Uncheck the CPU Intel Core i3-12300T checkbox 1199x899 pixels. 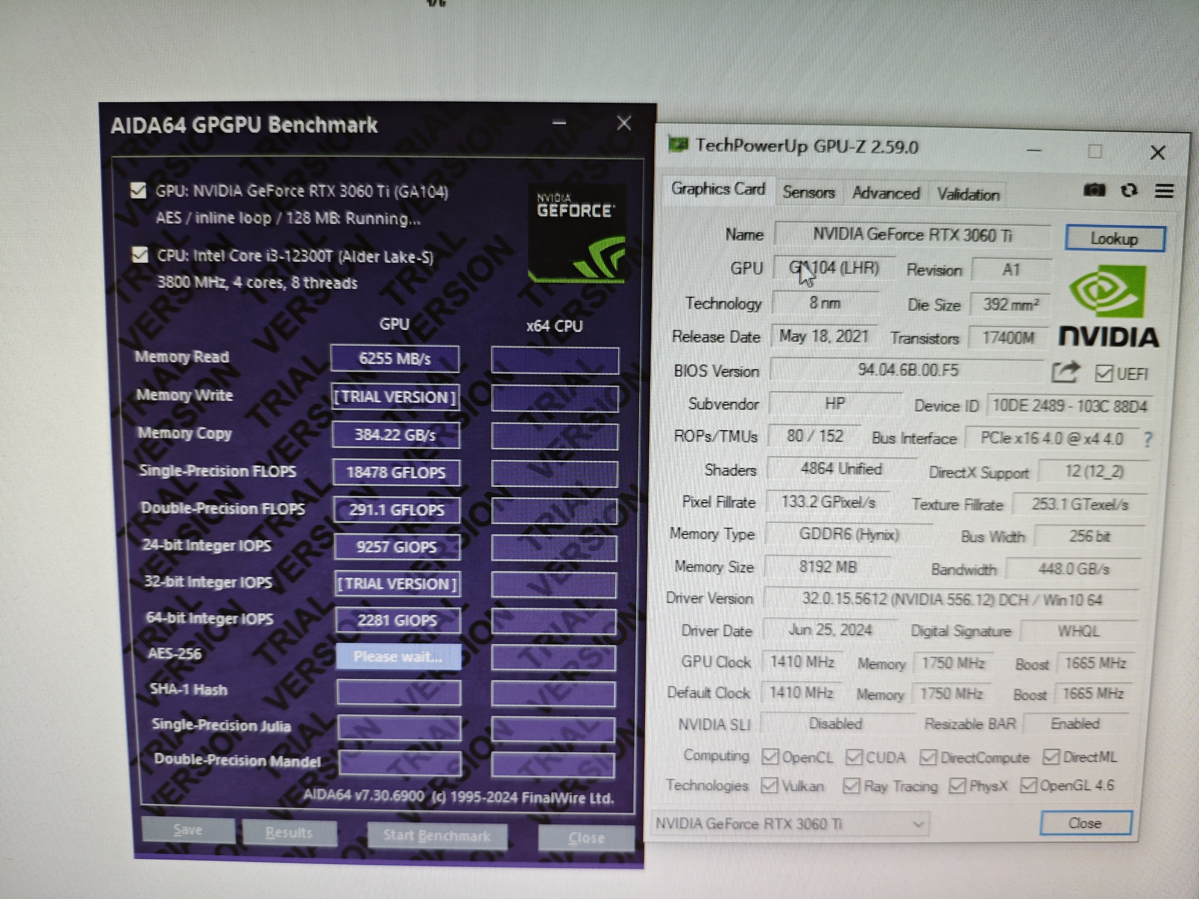pos(141,255)
